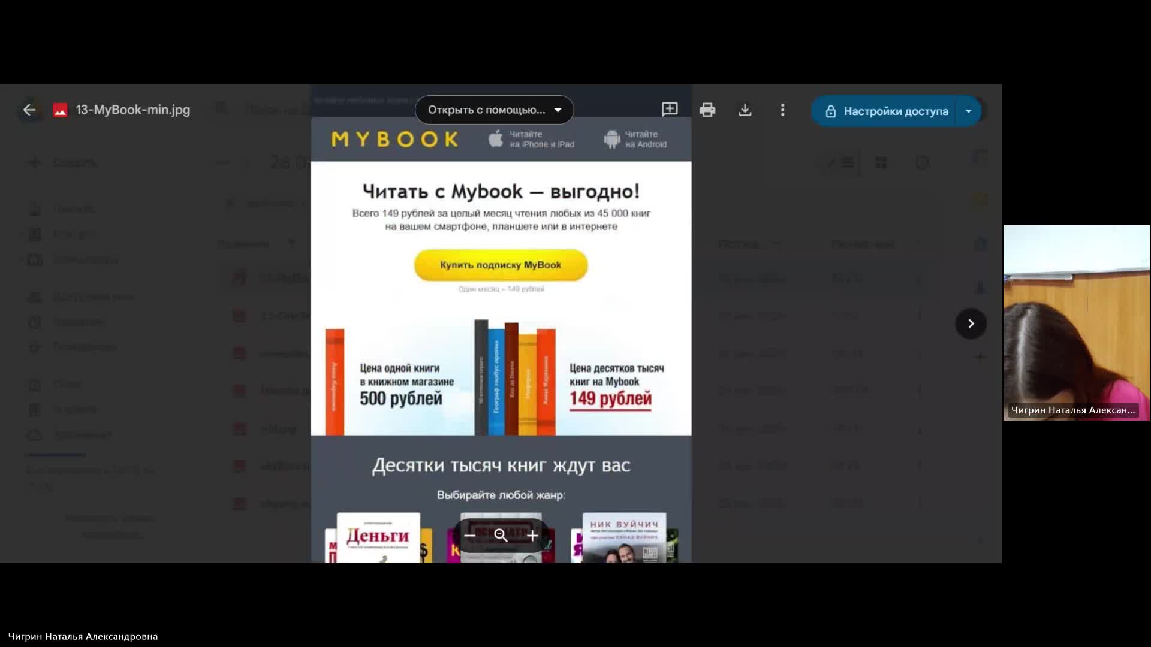Zoom in with the plus button
Image resolution: width=1151 pixels, height=647 pixels.
pos(532,536)
